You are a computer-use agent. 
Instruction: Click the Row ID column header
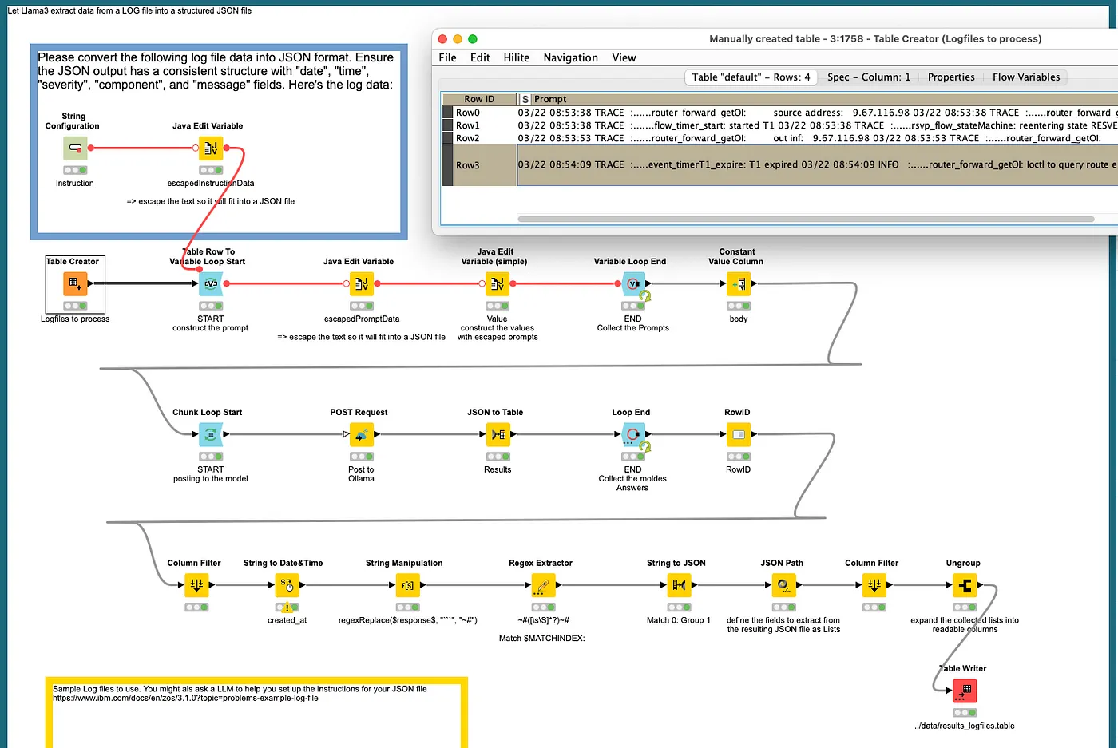pos(479,99)
